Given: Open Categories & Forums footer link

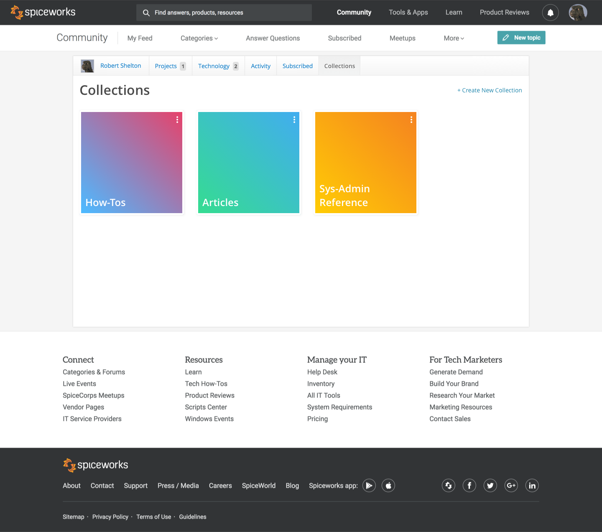Looking at the screenshot, I should tap(94, 372).
